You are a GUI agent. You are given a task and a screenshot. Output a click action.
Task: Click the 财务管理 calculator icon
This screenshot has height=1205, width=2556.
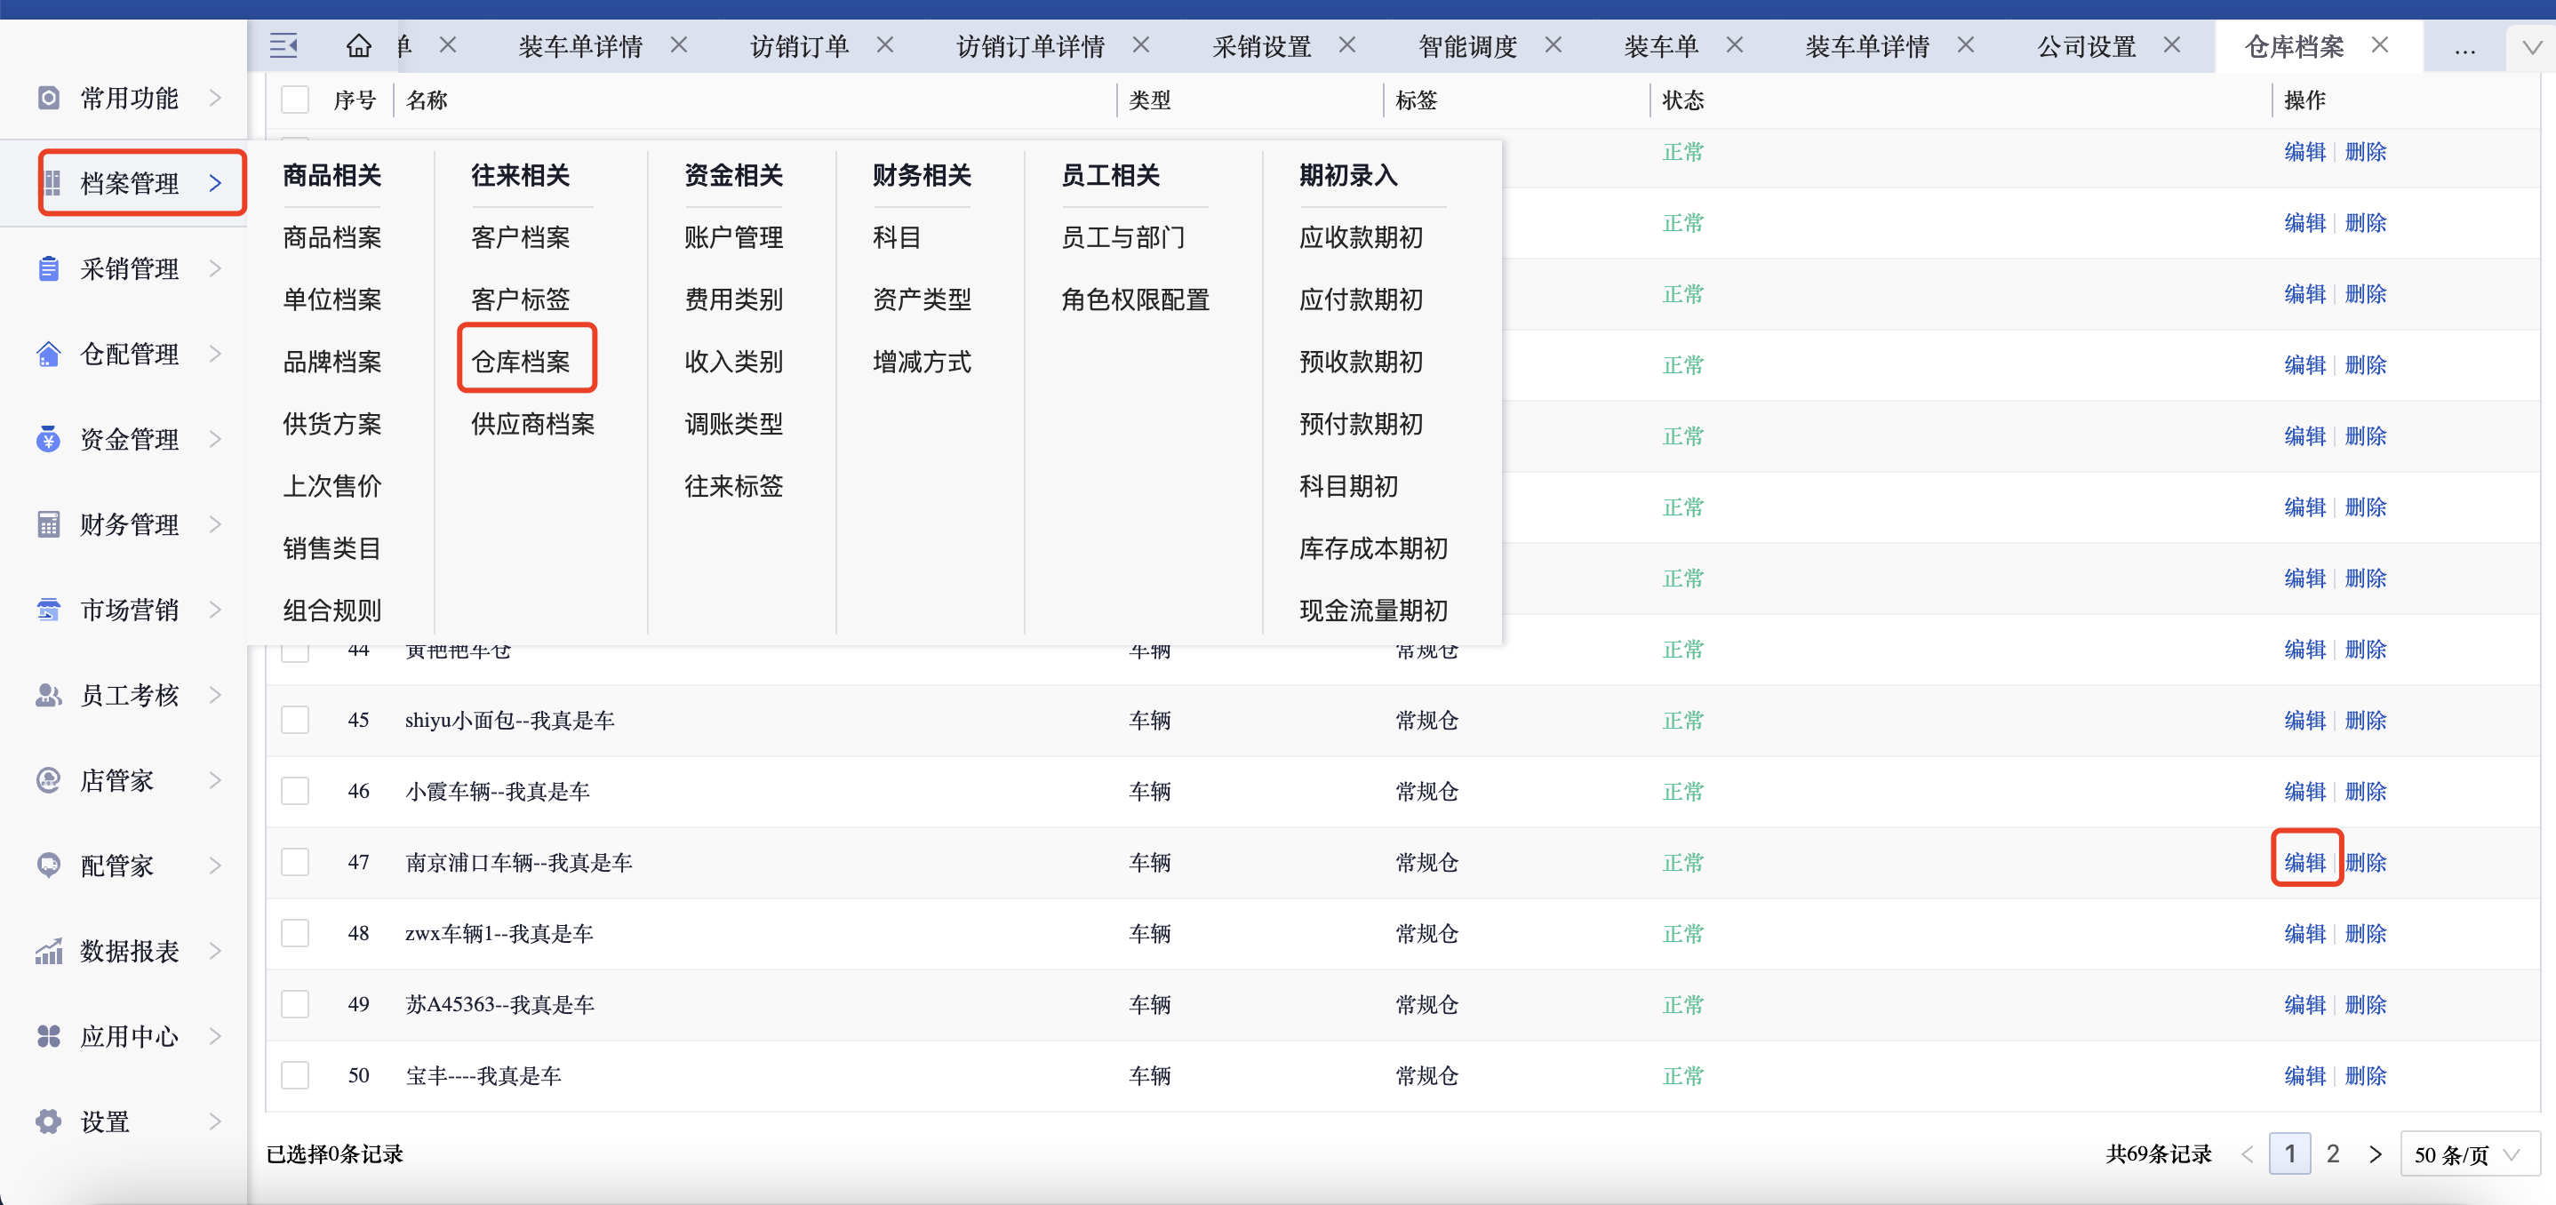48,524
